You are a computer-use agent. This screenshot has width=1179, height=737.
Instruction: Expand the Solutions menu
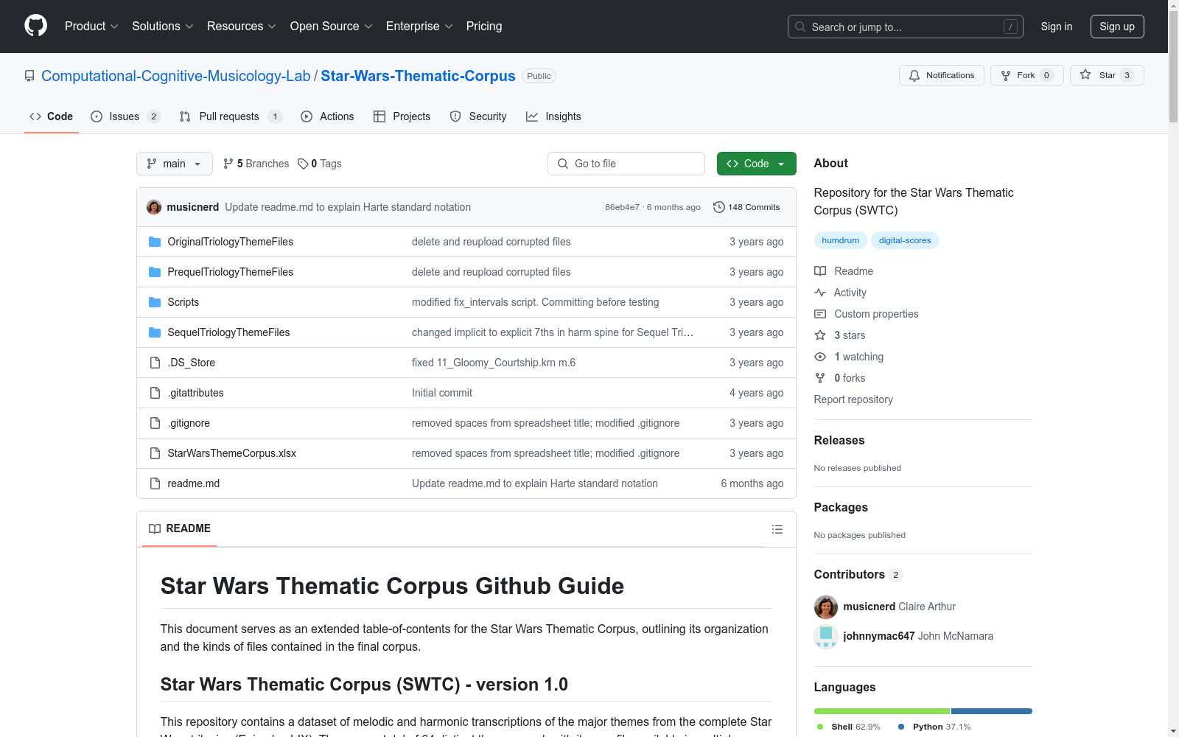163,26
